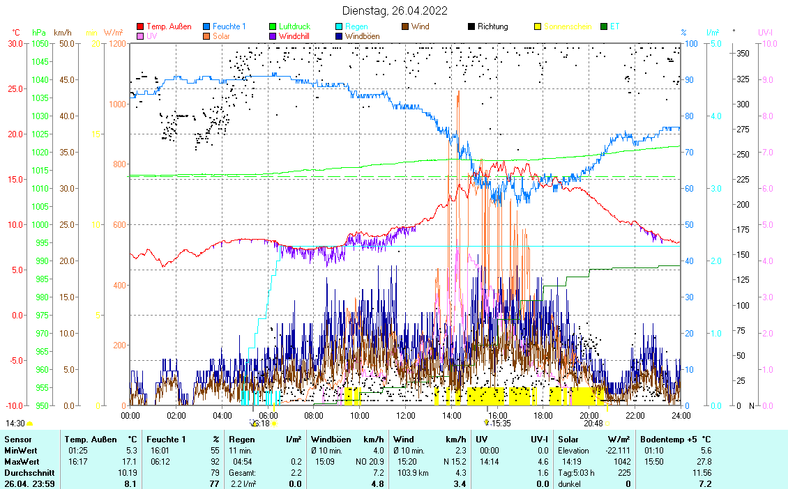Select the Bodentemp +5 column header
Viewport: 788px width, 489px height.
coord(669,440)
